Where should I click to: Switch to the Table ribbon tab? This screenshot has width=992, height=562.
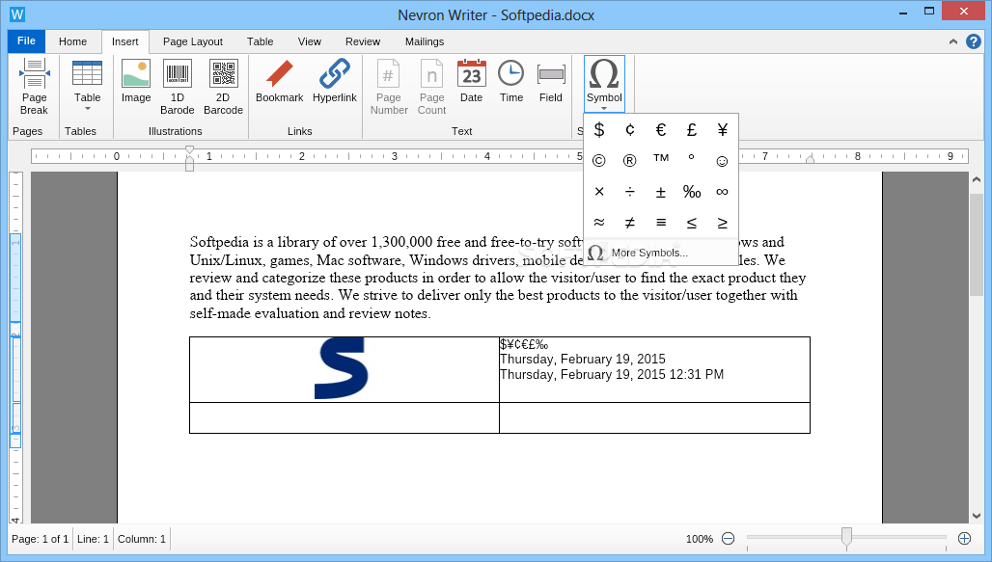pyautogui.click(x=260, y=41)
